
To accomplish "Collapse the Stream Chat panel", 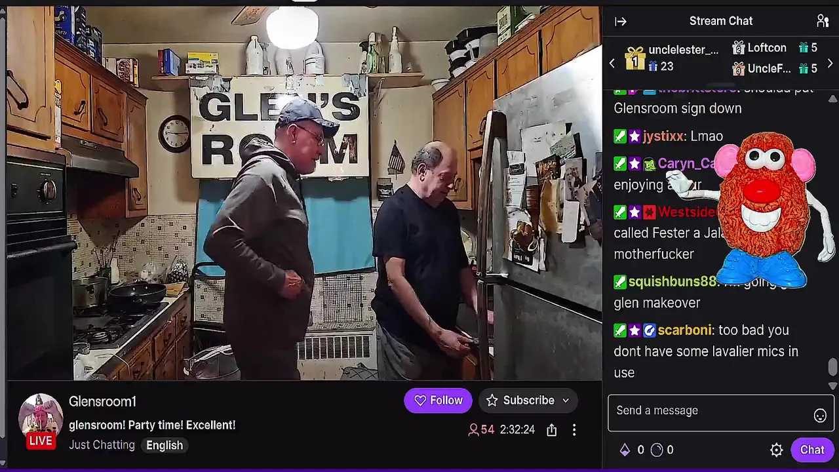I will (x=620, y=22).
